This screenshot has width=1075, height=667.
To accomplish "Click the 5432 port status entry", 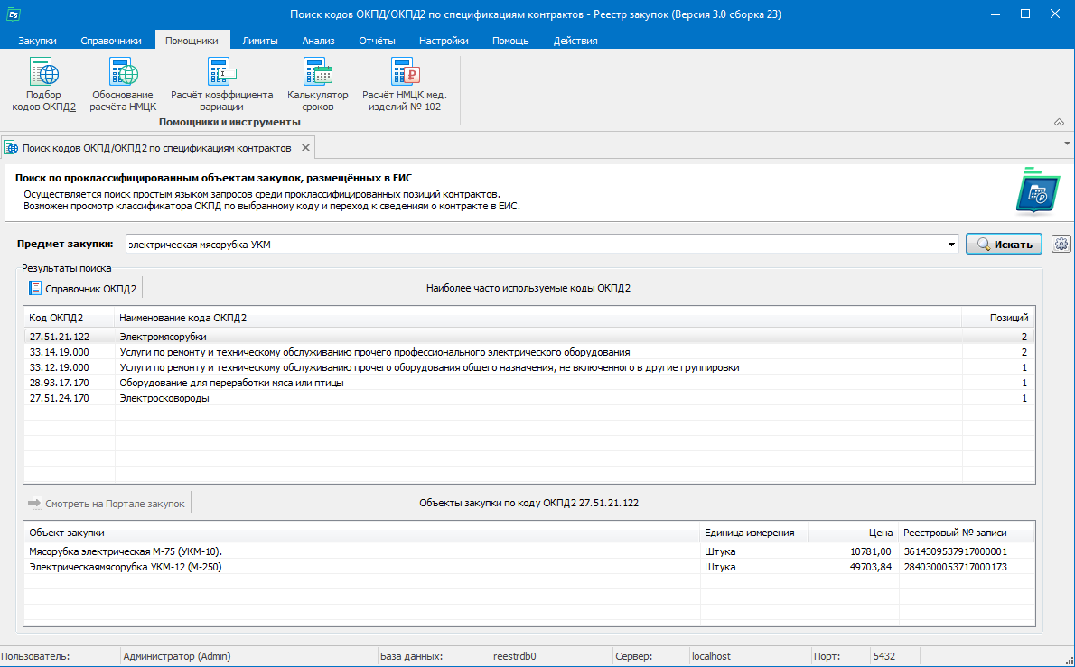I will [x=883, y=656].
